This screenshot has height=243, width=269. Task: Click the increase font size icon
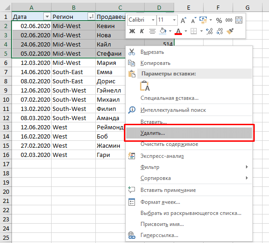tap(183, 20)
